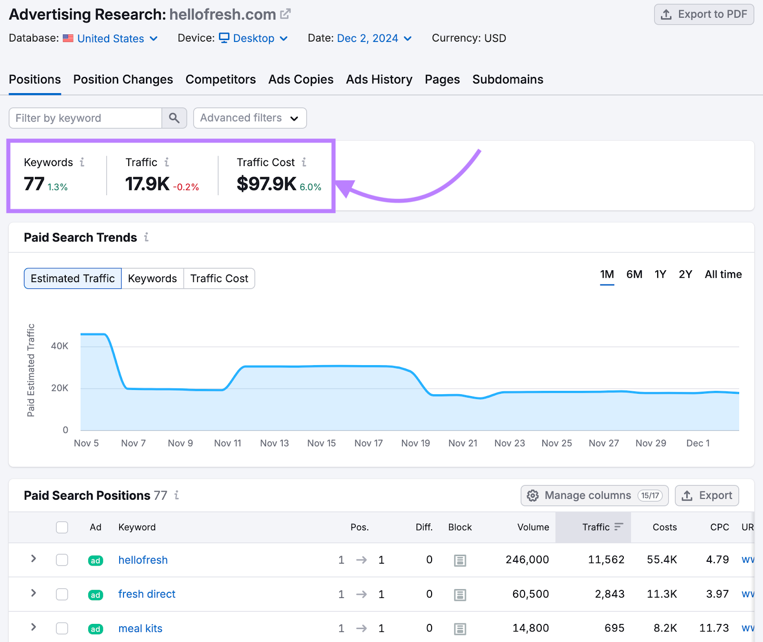Click the Traffic column sort icon
This screenshot has width=763, height=642.
coord(619,526)
